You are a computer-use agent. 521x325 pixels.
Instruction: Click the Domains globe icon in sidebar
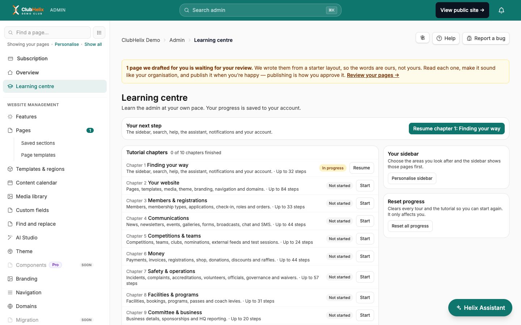pyautogui.click(x=10, y=306)
